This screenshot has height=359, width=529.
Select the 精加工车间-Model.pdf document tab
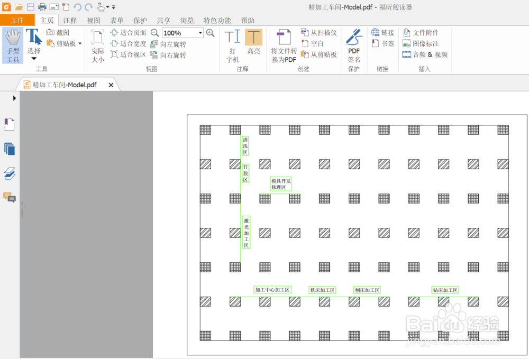click(65, 85)
